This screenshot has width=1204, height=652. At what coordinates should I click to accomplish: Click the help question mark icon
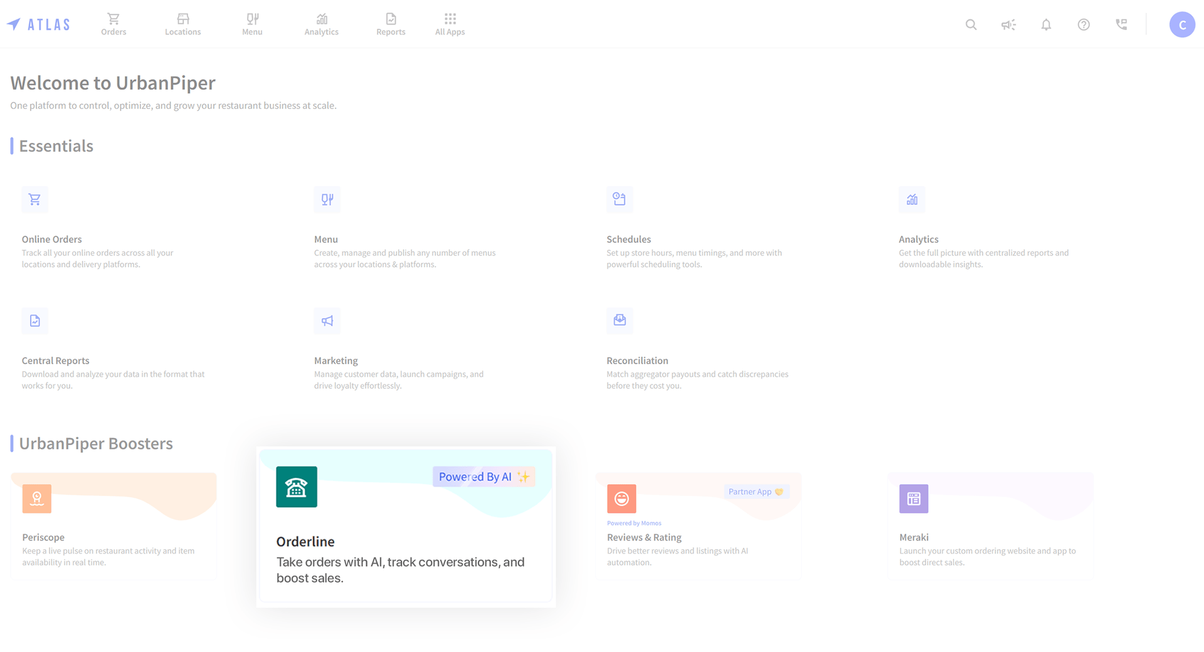click(x=1084, y=24)
